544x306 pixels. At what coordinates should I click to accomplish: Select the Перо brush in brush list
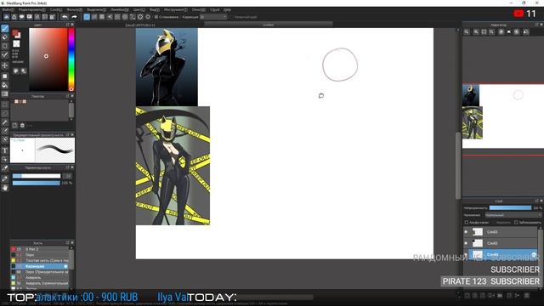click(x=40, y=255)
